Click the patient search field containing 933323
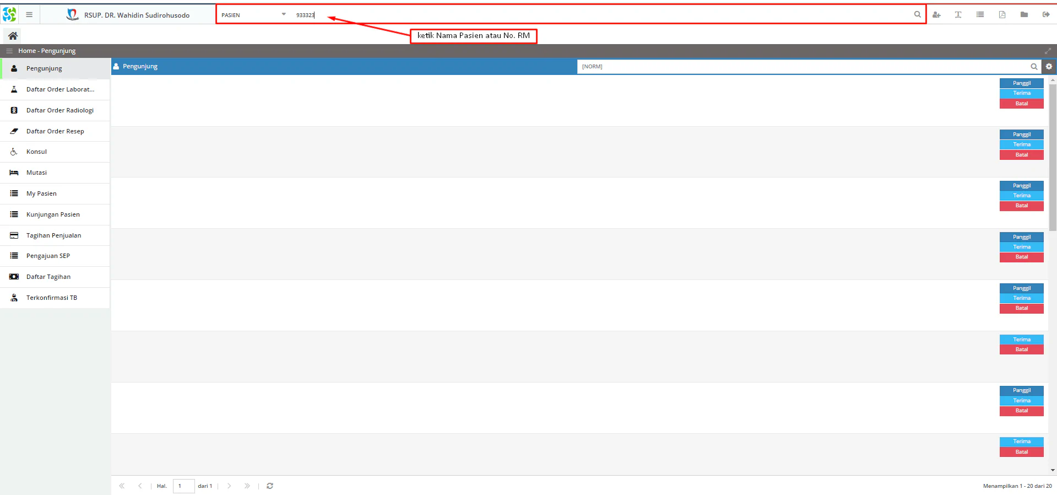 600,15
